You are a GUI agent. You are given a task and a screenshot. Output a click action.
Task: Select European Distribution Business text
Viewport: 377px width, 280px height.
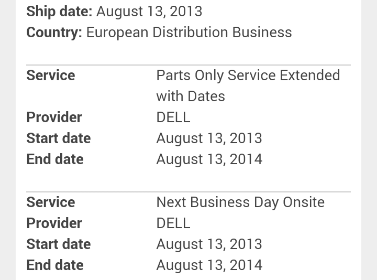(189, 33)
